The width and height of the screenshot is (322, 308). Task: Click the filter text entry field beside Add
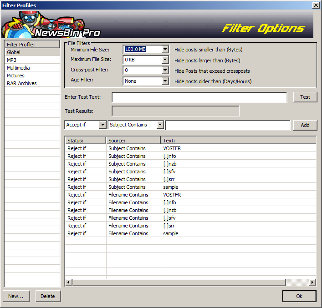pyautogui.click(x=228, y=125)
